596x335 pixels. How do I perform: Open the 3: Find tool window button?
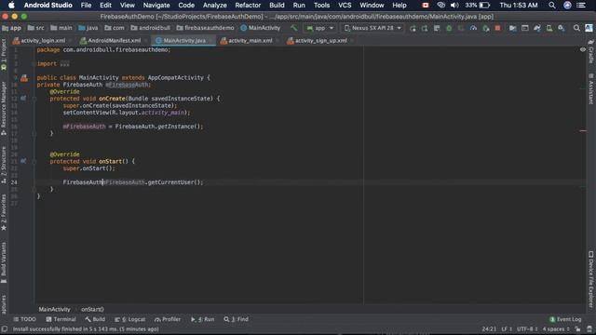coord(236,319)
